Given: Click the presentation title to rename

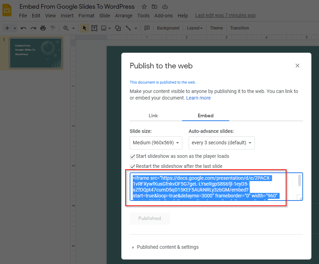Looking at the screenshot, I should point(77,7).
